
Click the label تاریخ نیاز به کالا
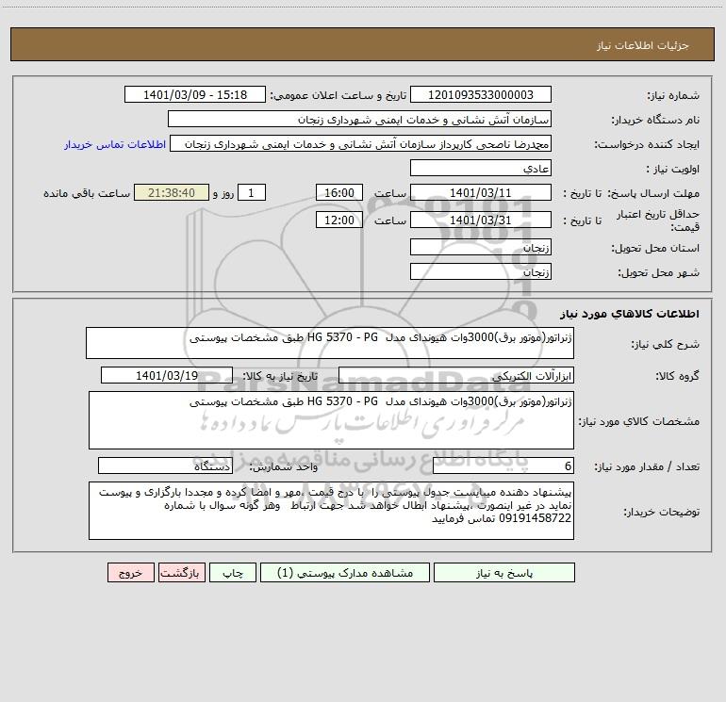[x=280, y=377]
